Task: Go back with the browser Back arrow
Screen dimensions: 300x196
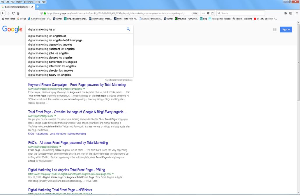Action: [3, 13]
